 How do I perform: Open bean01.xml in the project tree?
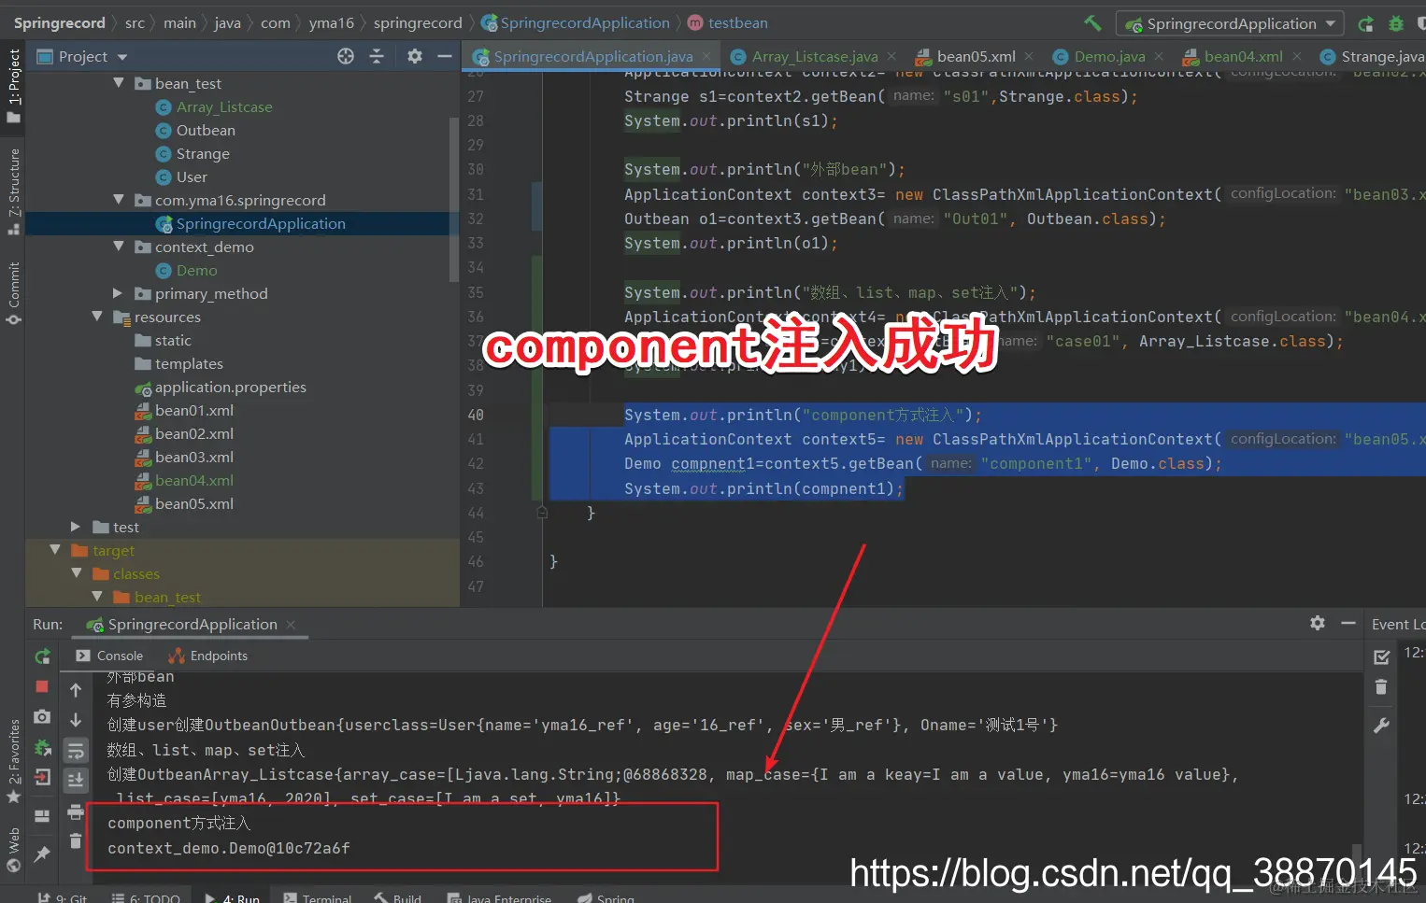point(193,410)
